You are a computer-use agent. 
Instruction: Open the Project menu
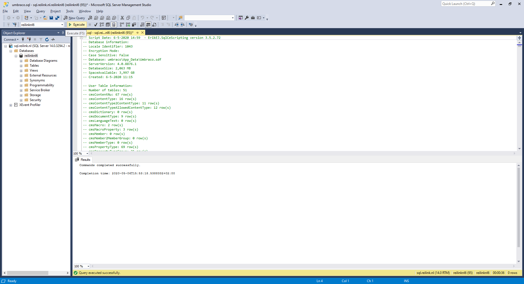click(x=55, y=11)
